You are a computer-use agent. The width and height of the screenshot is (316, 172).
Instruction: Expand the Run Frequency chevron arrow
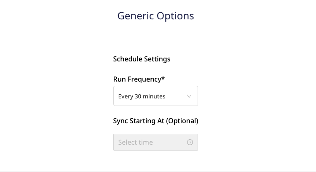coord(189,96)
